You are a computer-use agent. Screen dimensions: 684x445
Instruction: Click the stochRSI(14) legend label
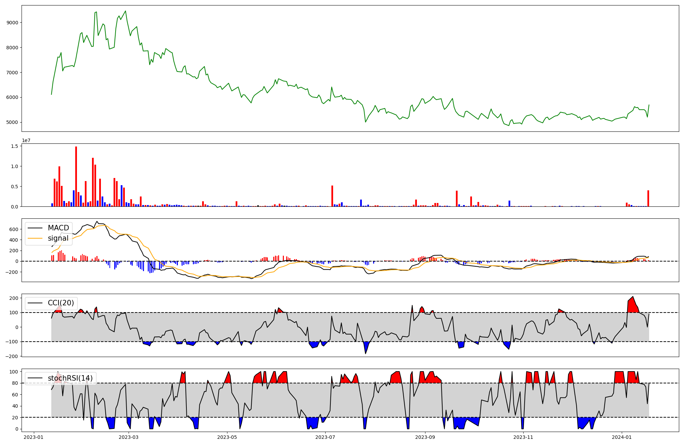[70, 378]
